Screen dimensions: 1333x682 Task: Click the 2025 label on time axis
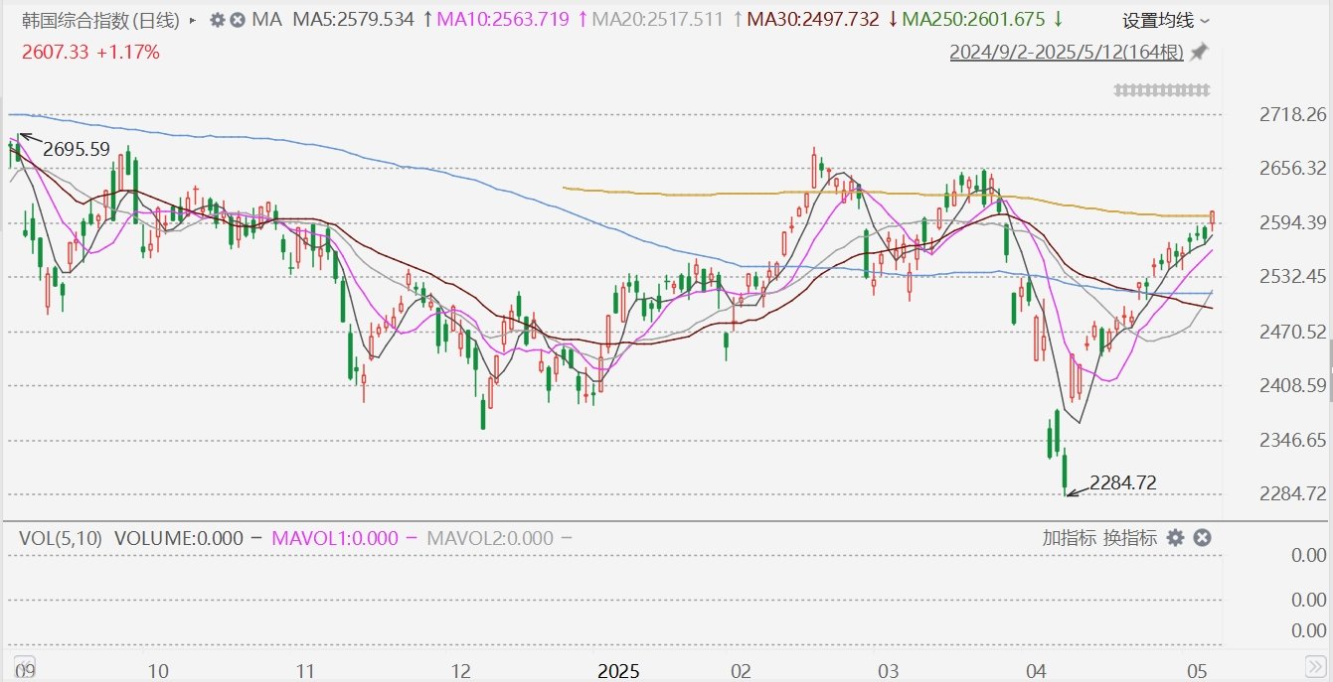coord(617,670)
